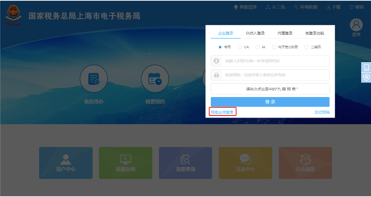The width and height of the screenshot is (371, 197).
Task: Click the user avatar 登录 icon
Action: 356,25
